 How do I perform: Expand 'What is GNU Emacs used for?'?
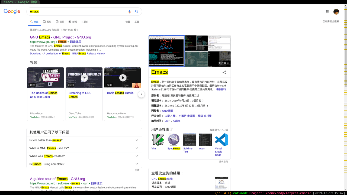[x=84, y=148]
